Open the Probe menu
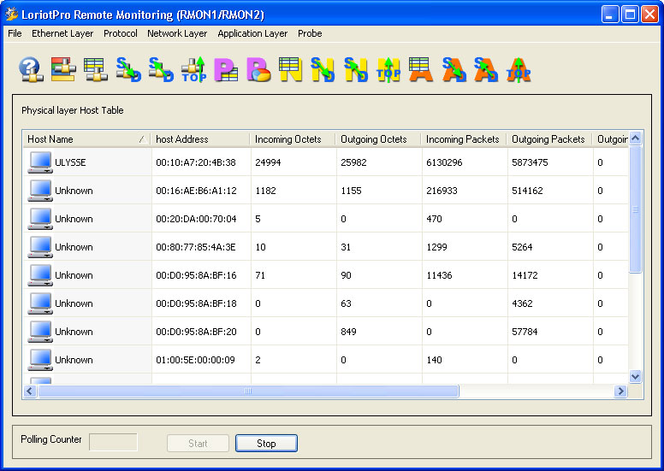This screenshot has height=471, width=664. point(310,33)
